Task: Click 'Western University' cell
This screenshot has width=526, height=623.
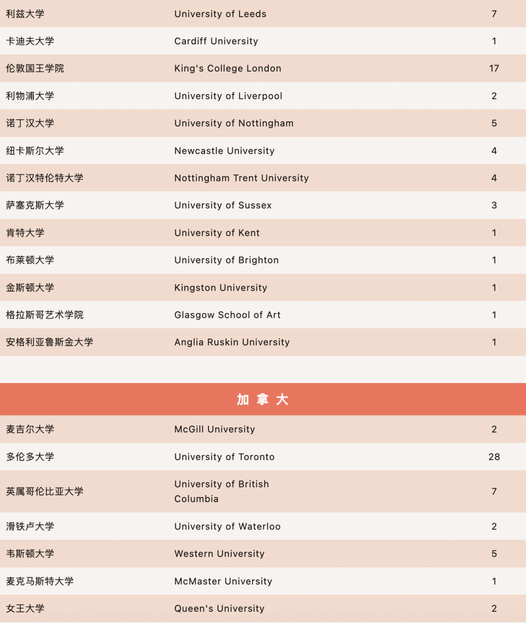Action: [219, 554]
